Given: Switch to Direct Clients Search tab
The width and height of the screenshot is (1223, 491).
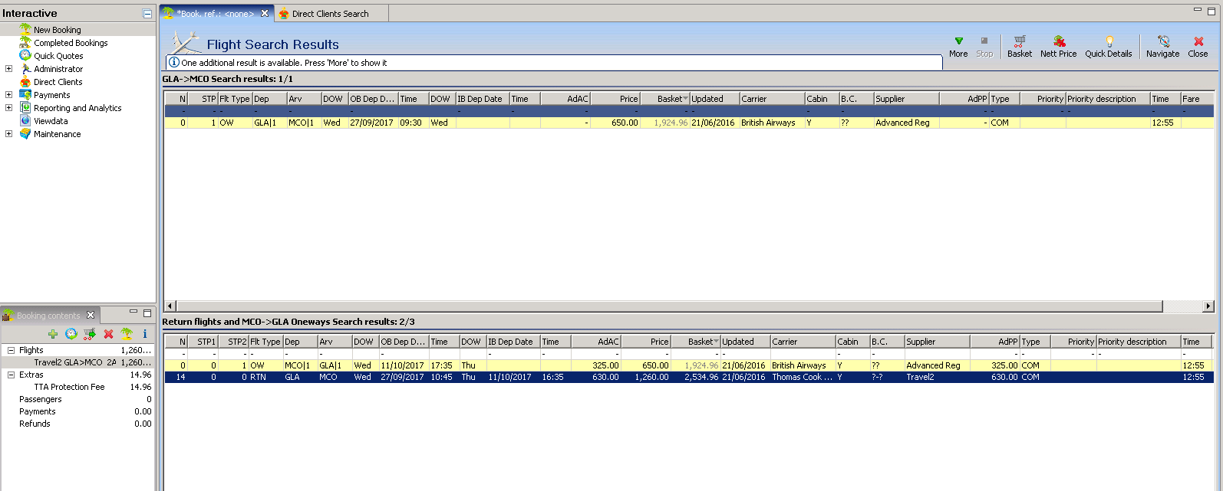Looking at the screenshot, I should click(x=330, y=13).
